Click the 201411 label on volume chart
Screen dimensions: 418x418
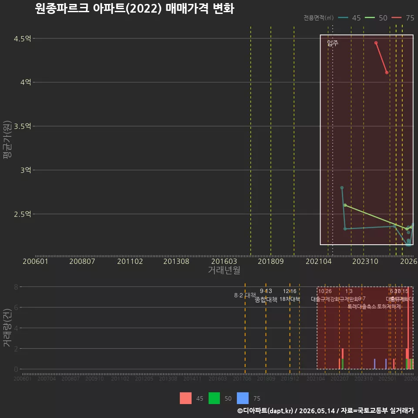tap(192, 378)
